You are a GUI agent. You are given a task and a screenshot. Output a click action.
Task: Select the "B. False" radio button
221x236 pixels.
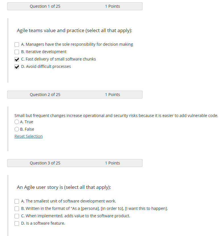[16, 129]
